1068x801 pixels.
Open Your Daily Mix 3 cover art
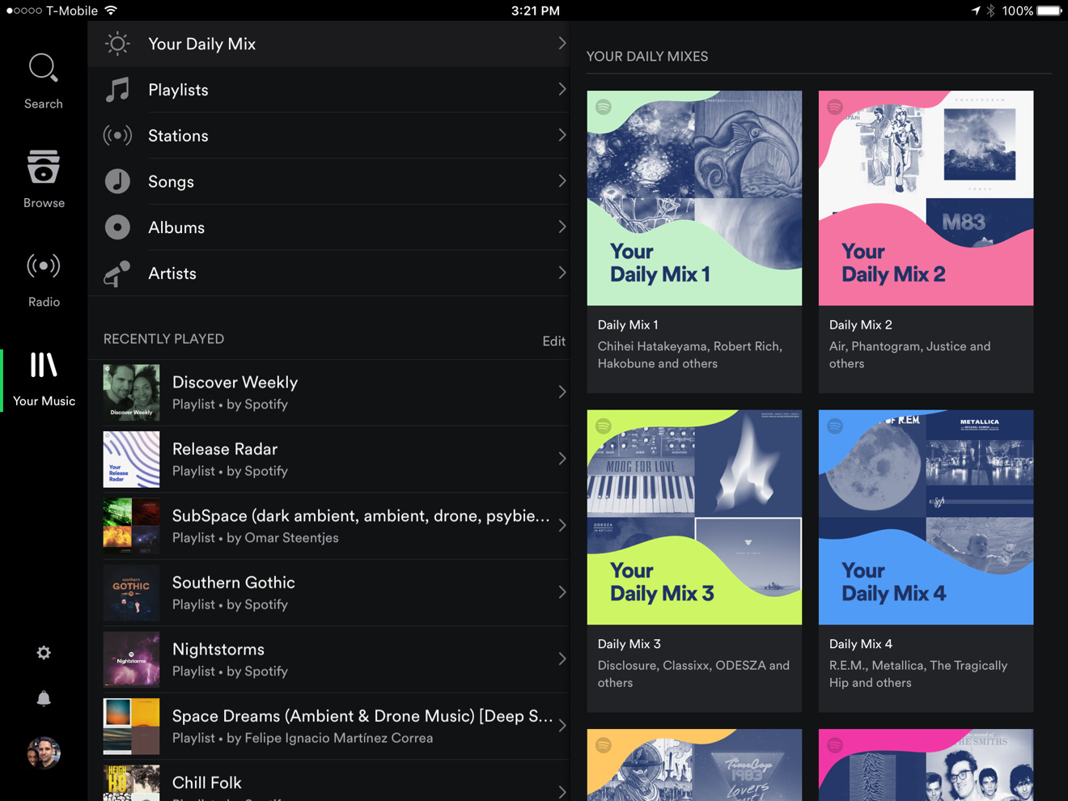pyautogui.click(x=694, y=517)
